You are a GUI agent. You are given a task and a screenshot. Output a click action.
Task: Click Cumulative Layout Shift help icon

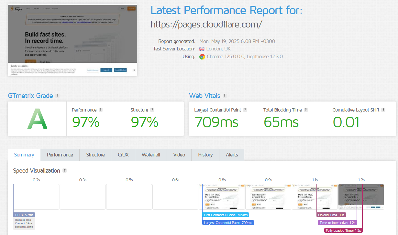[383, 110]
